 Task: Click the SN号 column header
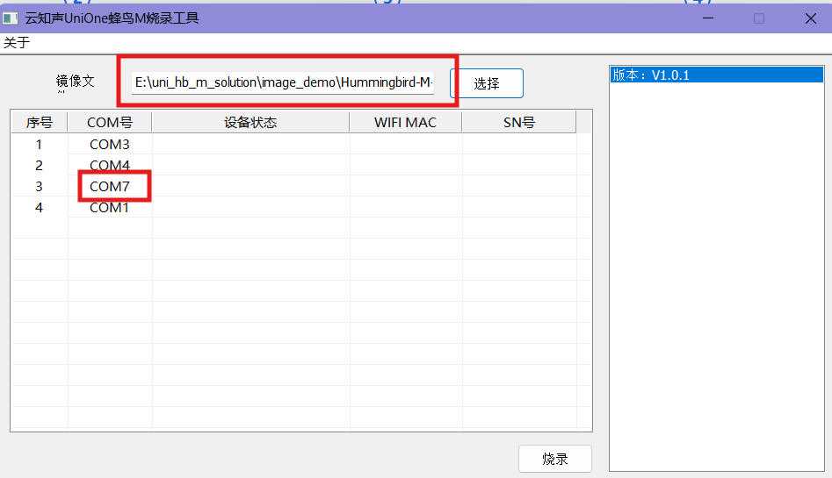pyautogui.click(x=519, y=123)
